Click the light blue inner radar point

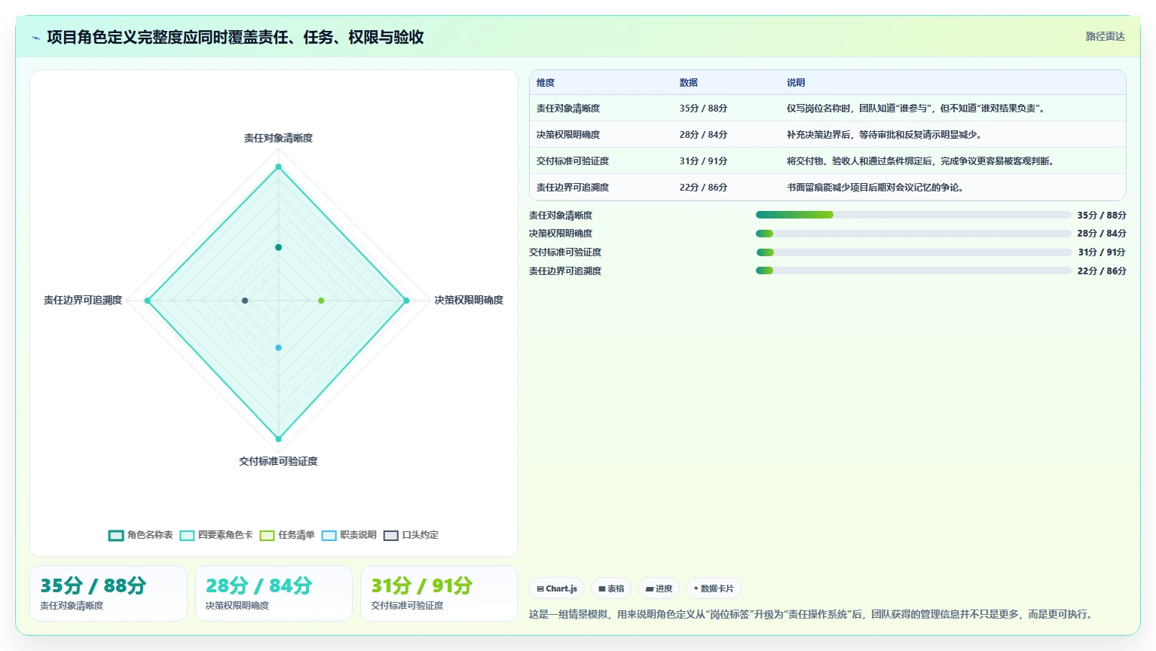[x=278, y=347]
